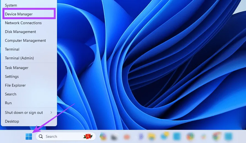
Task: Start Task Manager
Action: [17, 68]
